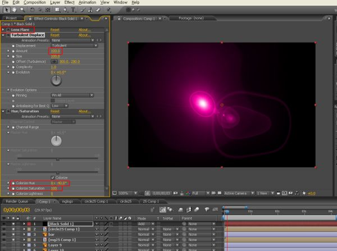Click the Amount value 100.0
Viewport: 337px width, 251px height.
tap(55, 51)
